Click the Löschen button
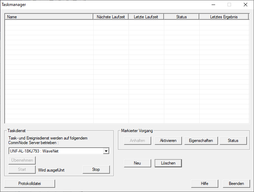The image size is (254, 192). [x=168, y=163]
